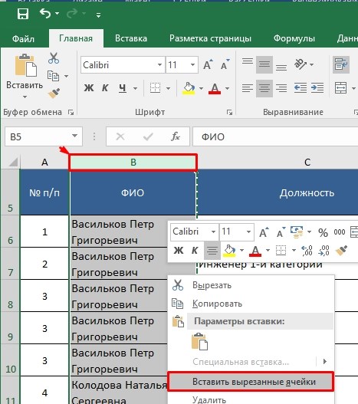The width and height of the screenshot is (358, 404).
Task: Open the underline style dropdown arrow
Action: click(135, 89)
